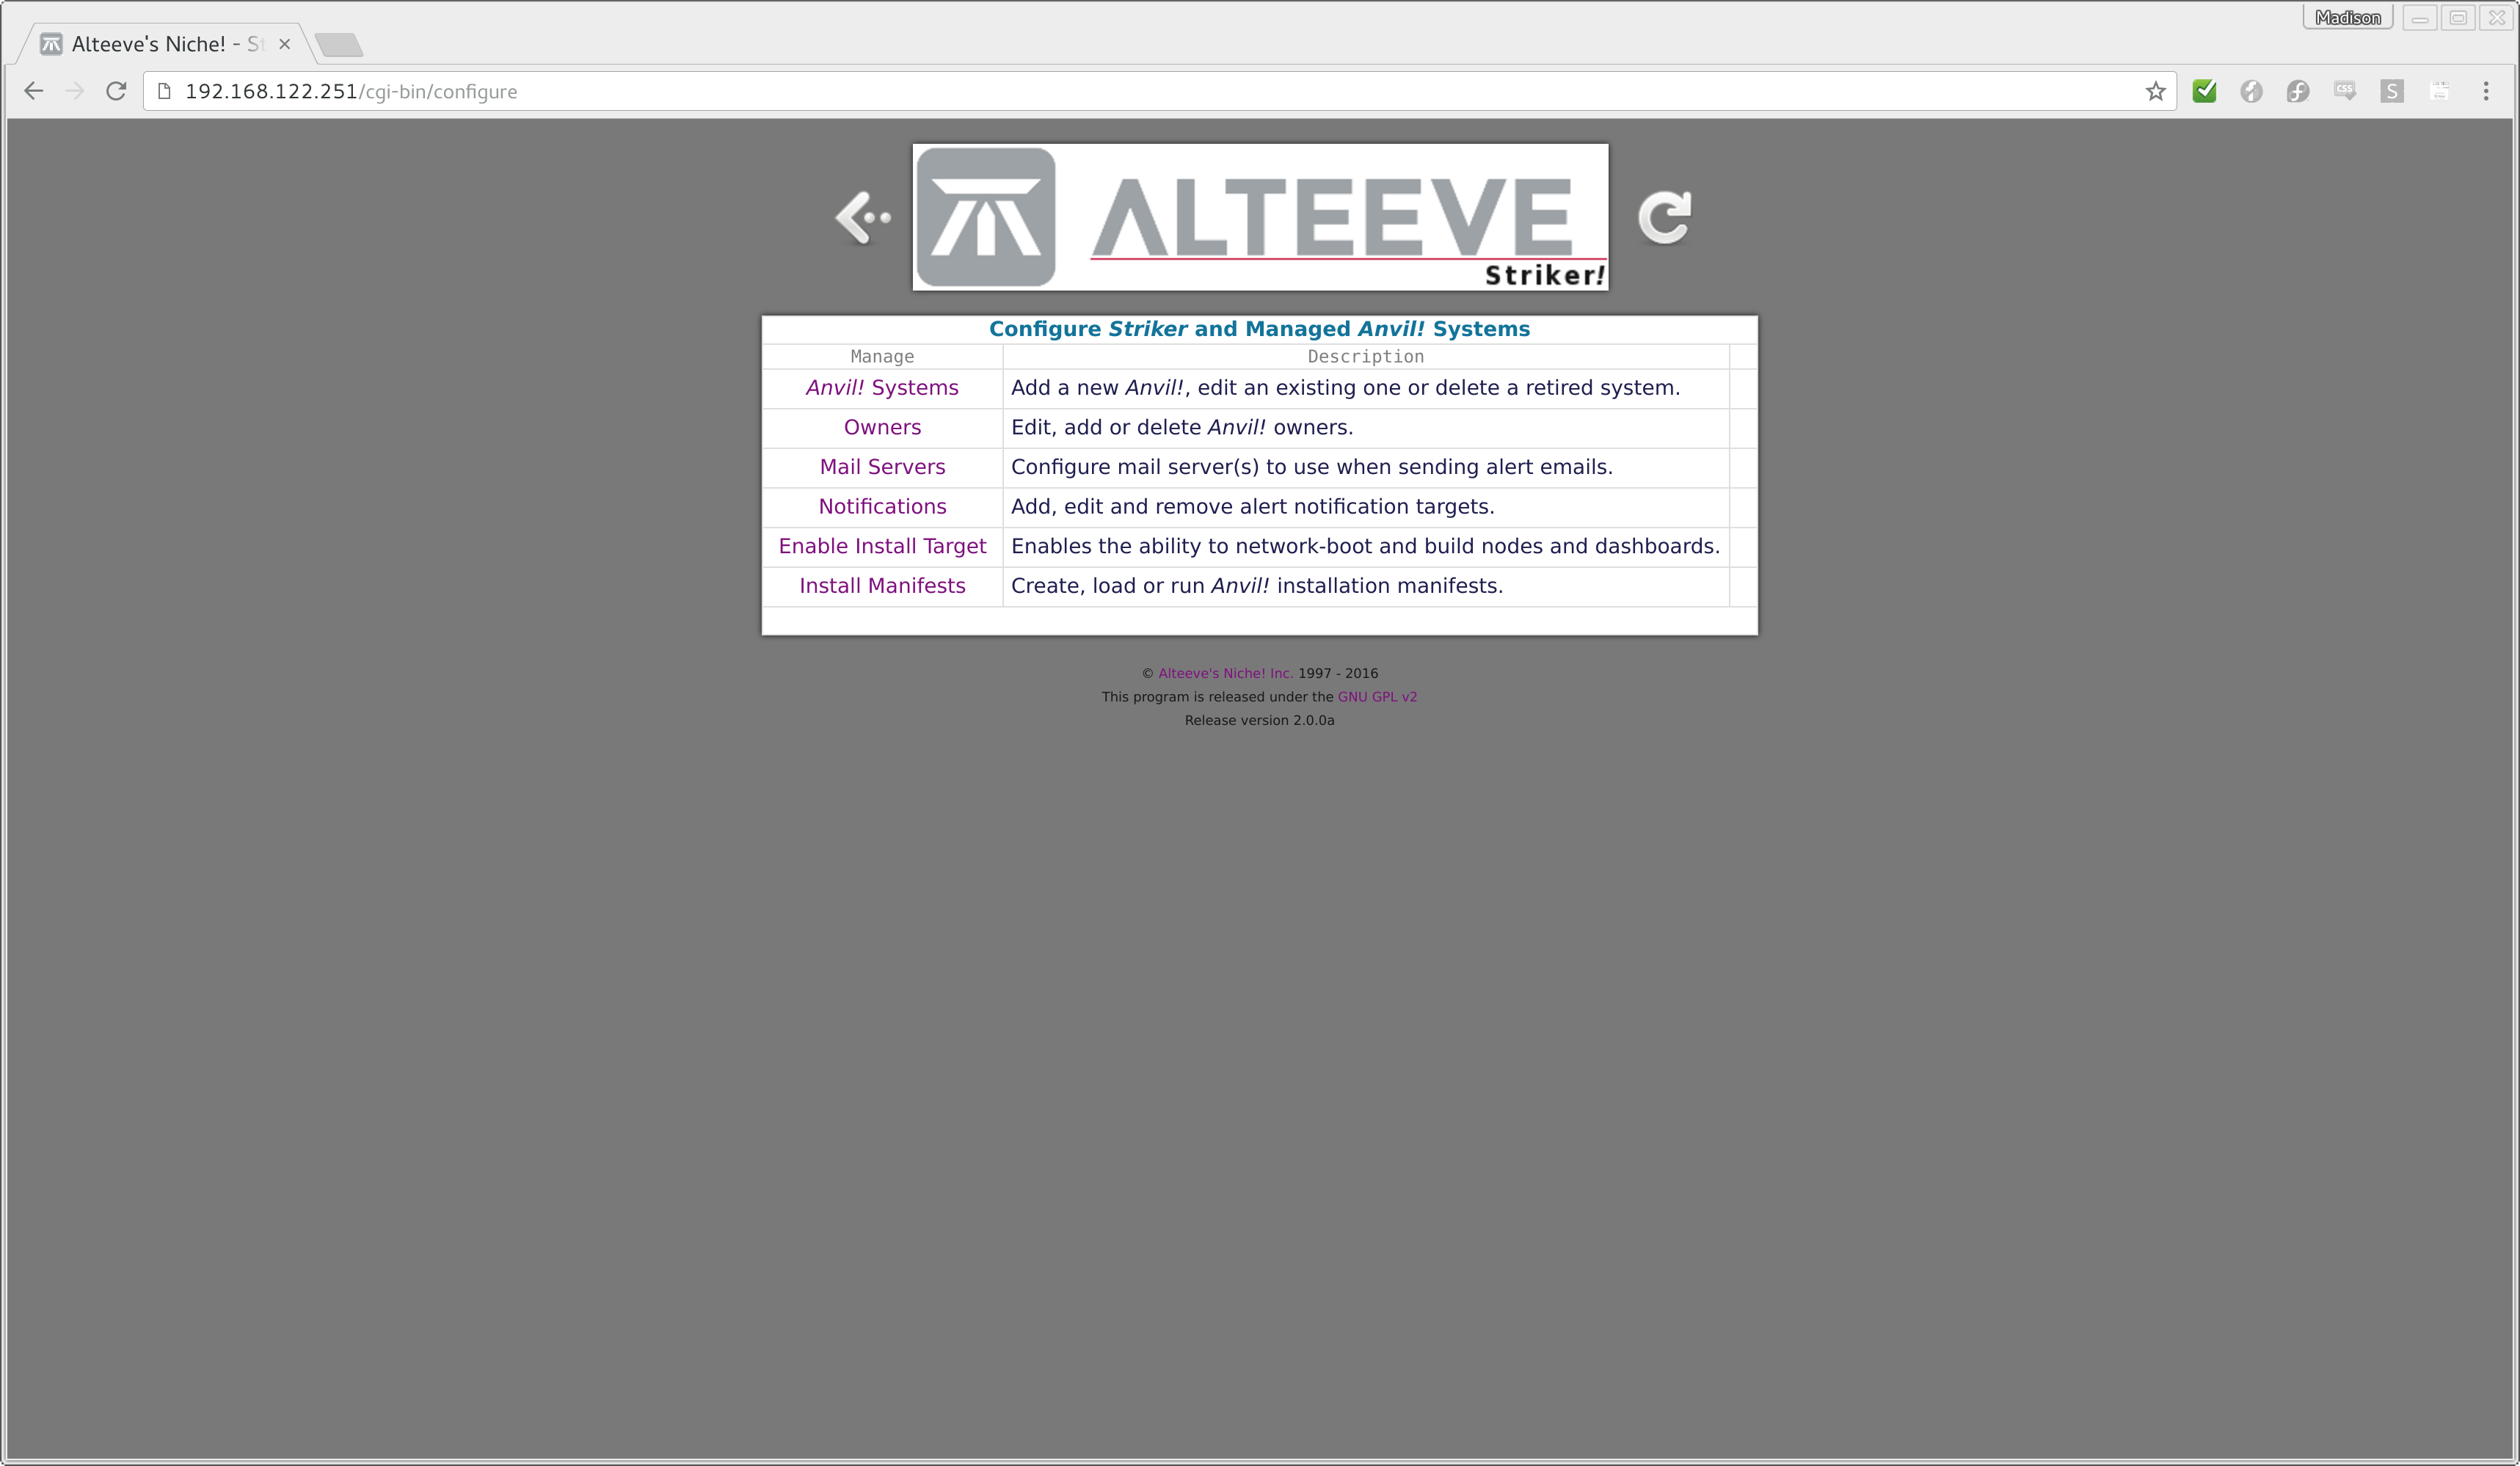The width and height of the screenshot is (2520, 1466).
Task: Click description about network-boot and build nodes
Action: tap(1365, 546)
